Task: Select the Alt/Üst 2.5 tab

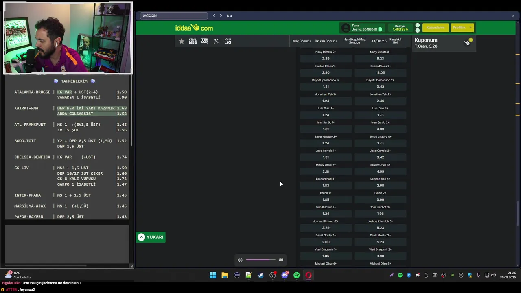Action: click(379, 41)
